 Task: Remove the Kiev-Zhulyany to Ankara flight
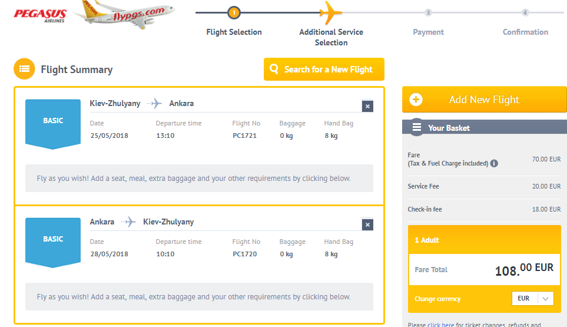pos(367,106)
